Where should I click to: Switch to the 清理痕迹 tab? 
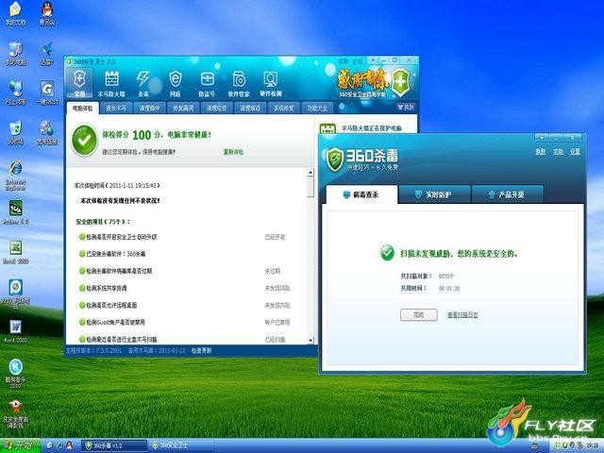[x=250, y=109]
